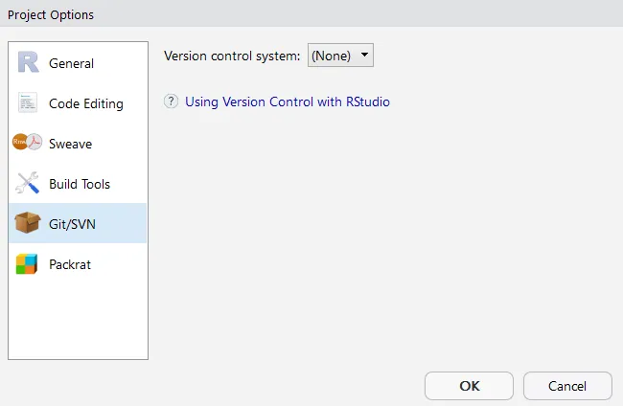Select the Git/SVN label in sidebar
This screenshot has height=406, width=623.
click(72, 224)
